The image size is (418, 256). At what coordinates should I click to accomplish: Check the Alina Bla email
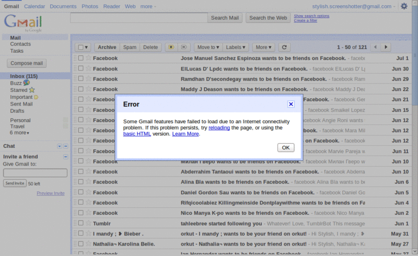[81, 182]
